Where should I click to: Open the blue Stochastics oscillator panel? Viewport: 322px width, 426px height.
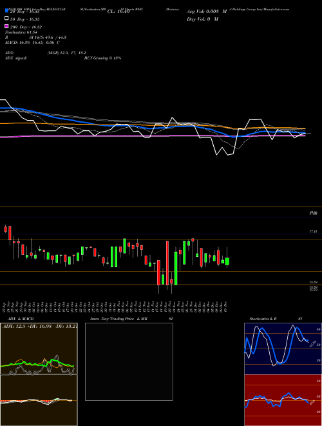tap(283, 349)
